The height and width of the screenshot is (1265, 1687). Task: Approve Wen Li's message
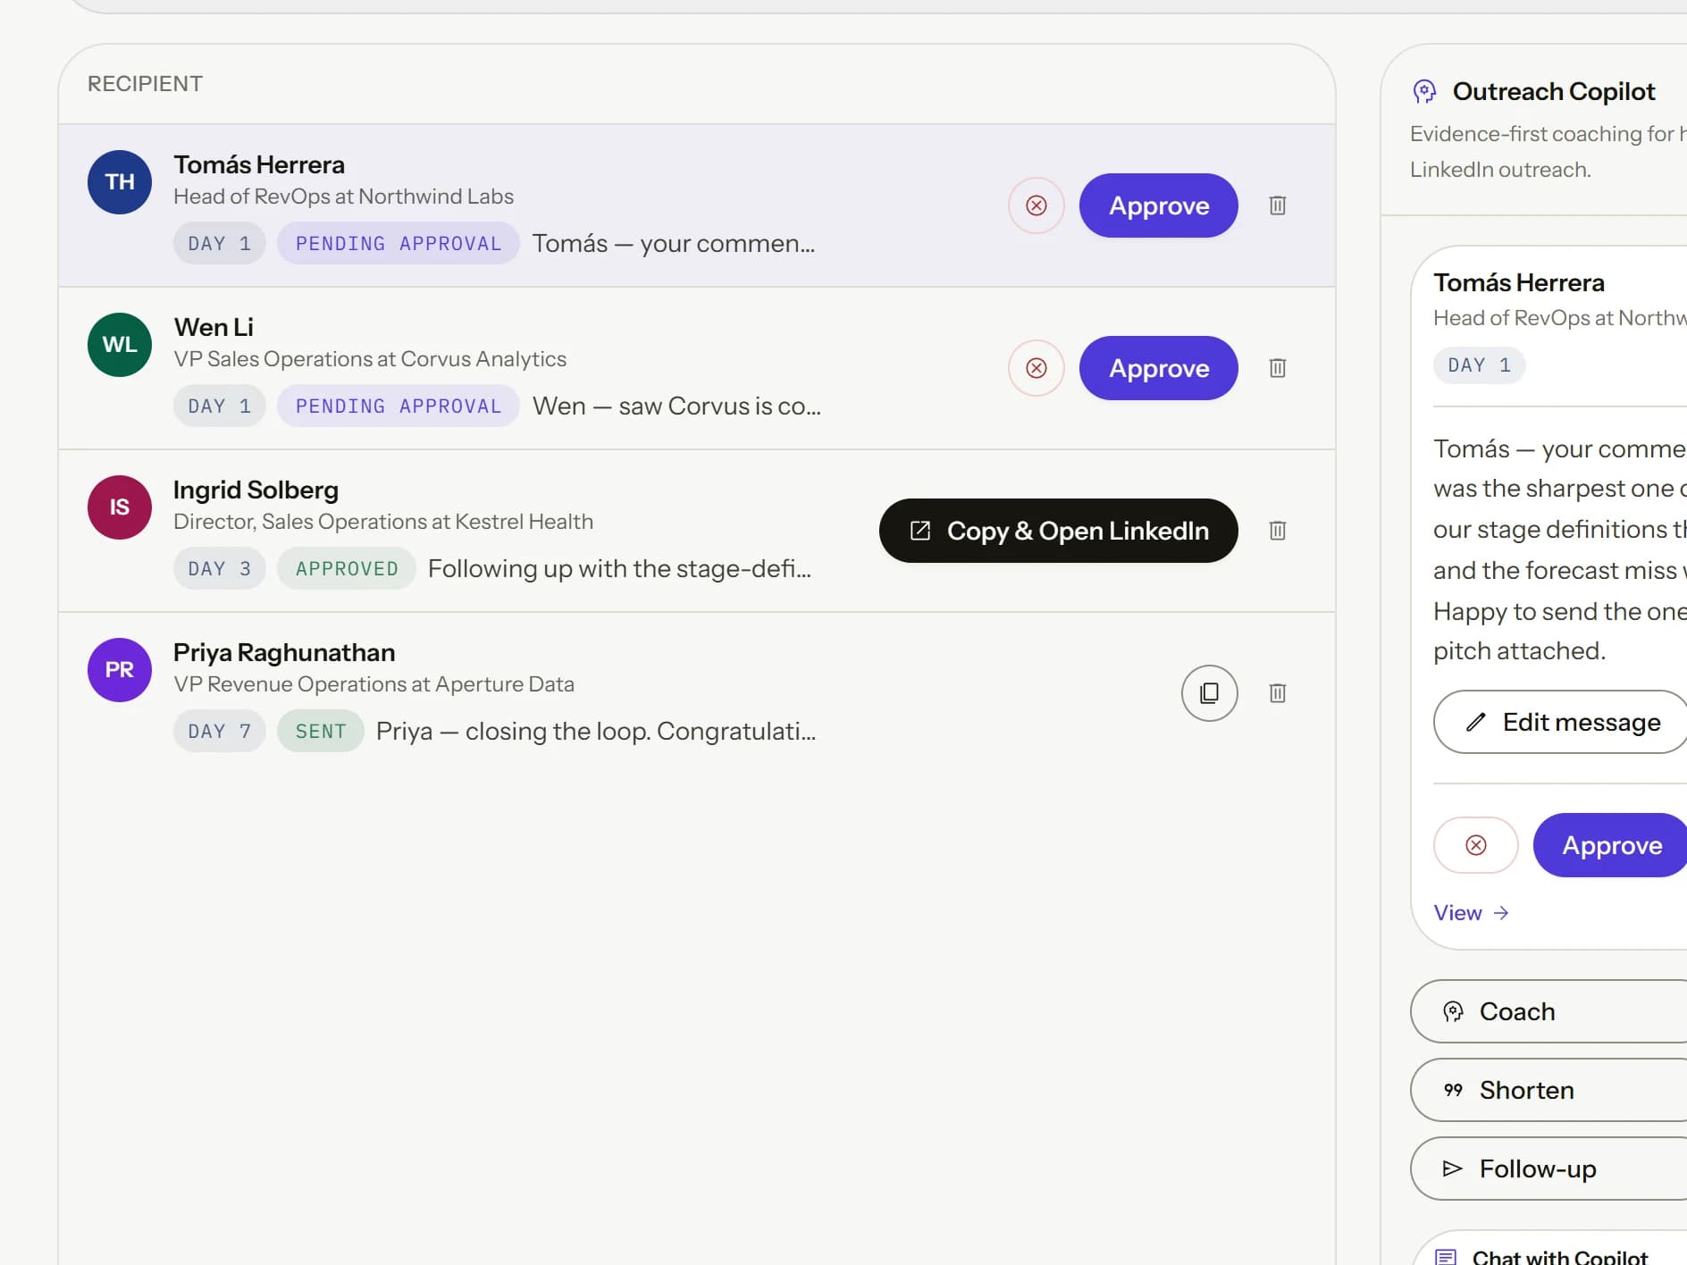pyautogui.click(x=1159, y=368)
